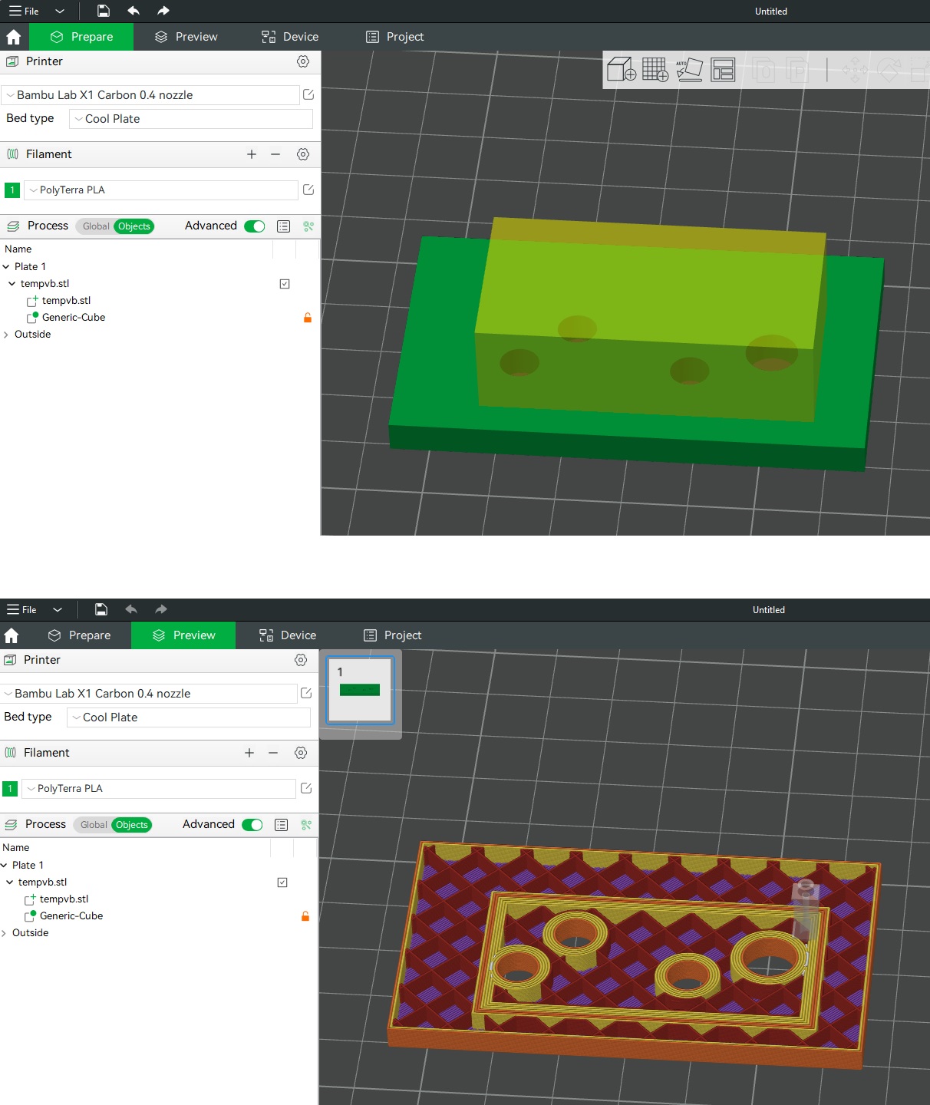
Task: Open the printer preset dropdown in Prepare-view window
Action: point(150,95)
